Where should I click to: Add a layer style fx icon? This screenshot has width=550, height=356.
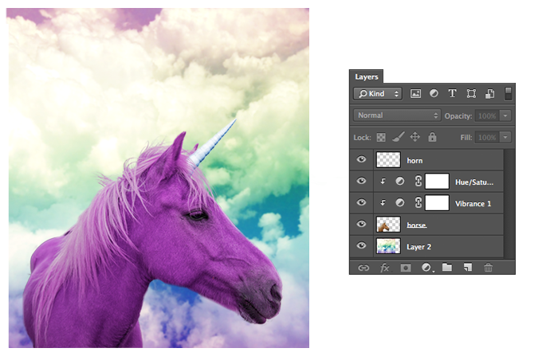tap(385, 268)
